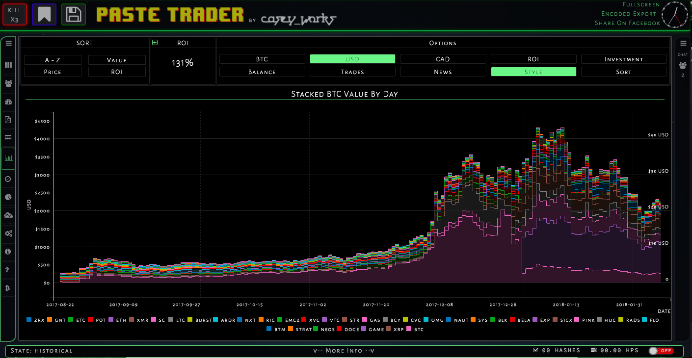
Task: Click the PDF export icon in sidebar
Action: click(x=8, y=119)
